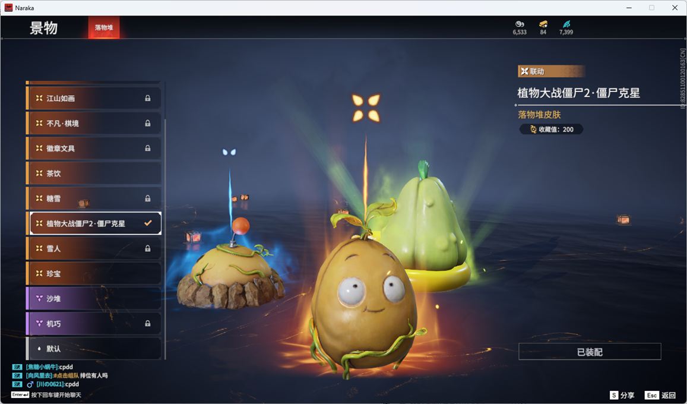Select the 雪人 skin entry
The width and height of the screenshot is (687, 404).
click(x=94, y=248)
